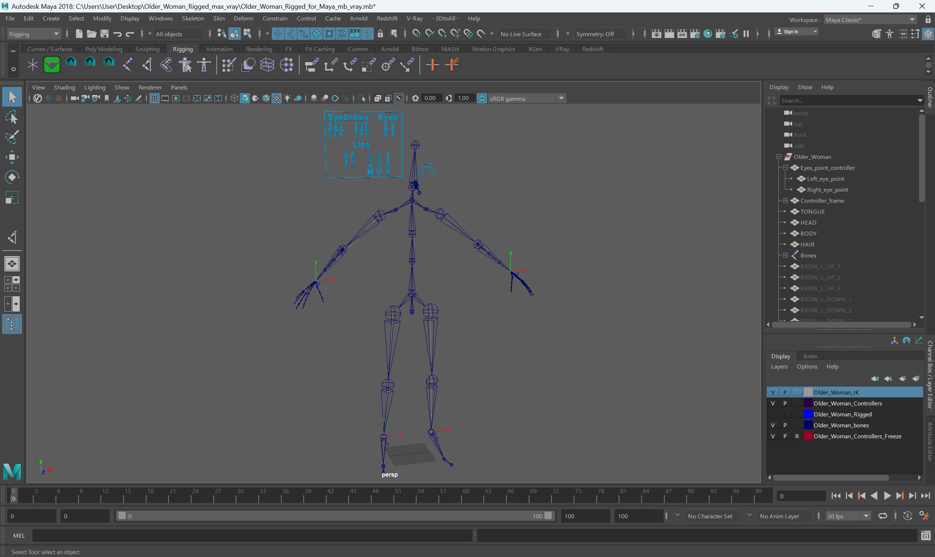Click the loop playback icon

pyautogui.click(x=882, y=516)
